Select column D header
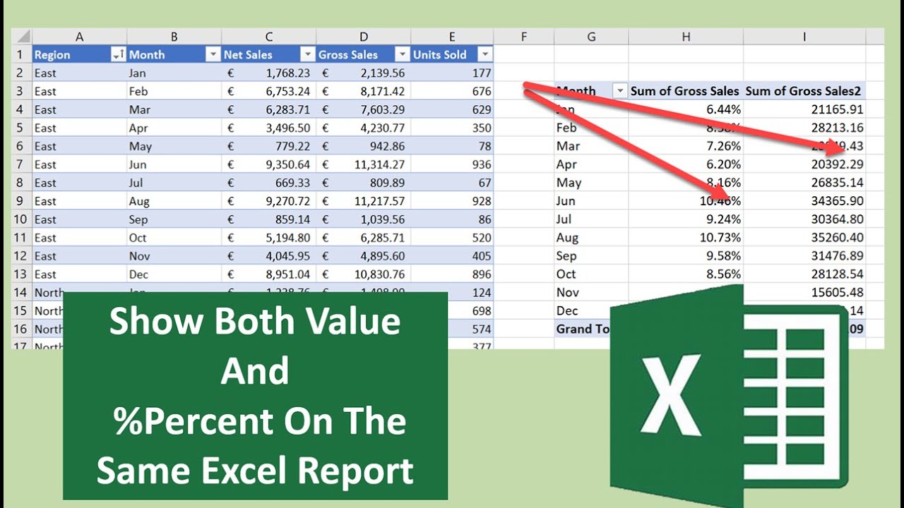 pyautogui.click(x=364, y=37)
